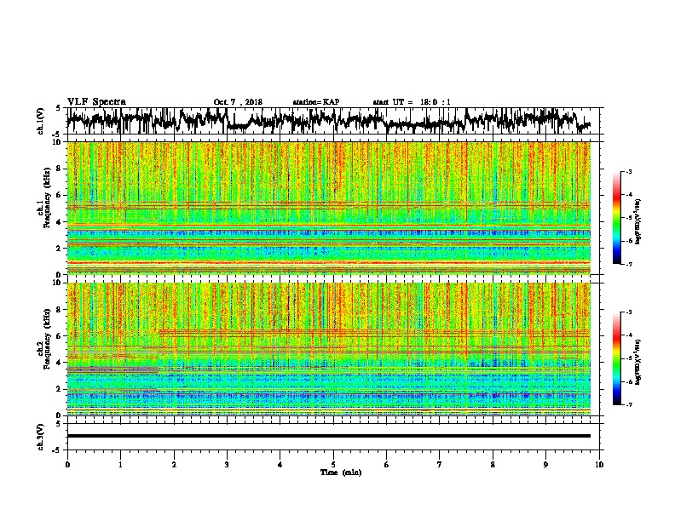Click inside the ch.2 spectrogram plot
Viewport: 675px width, 521px height.
329,349
